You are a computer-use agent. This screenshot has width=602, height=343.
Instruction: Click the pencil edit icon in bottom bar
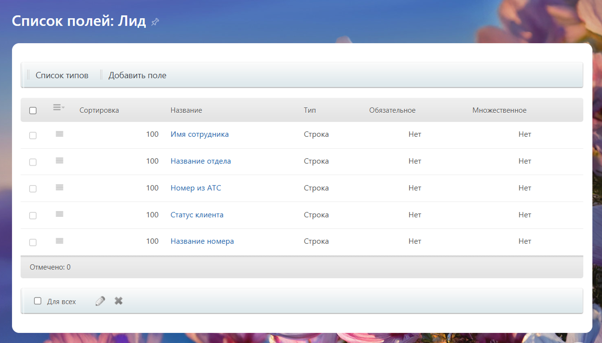[x=100, y=301]
